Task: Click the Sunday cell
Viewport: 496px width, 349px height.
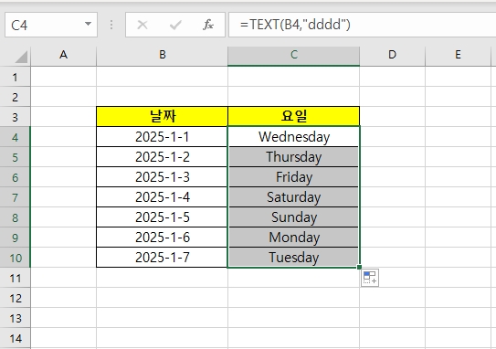Action: 293,217
